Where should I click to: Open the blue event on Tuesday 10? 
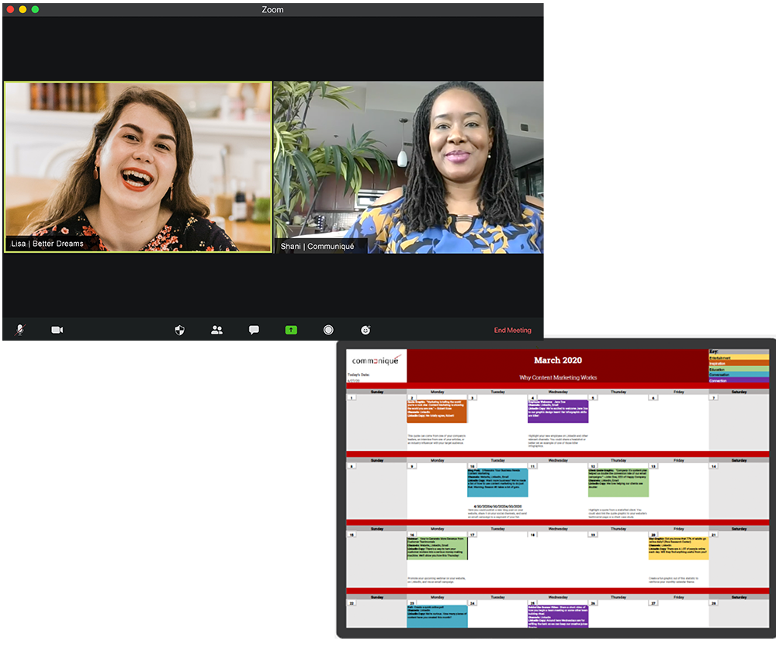(x=497, y=483)
